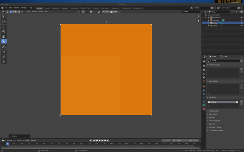Click the zoom magnifier icon in viewport
This screenshot has height=152, width=244.
tap(198, 17)
